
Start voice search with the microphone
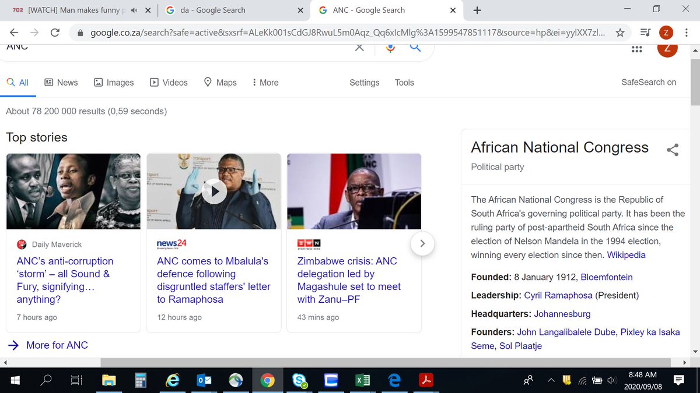coord(390,47)
